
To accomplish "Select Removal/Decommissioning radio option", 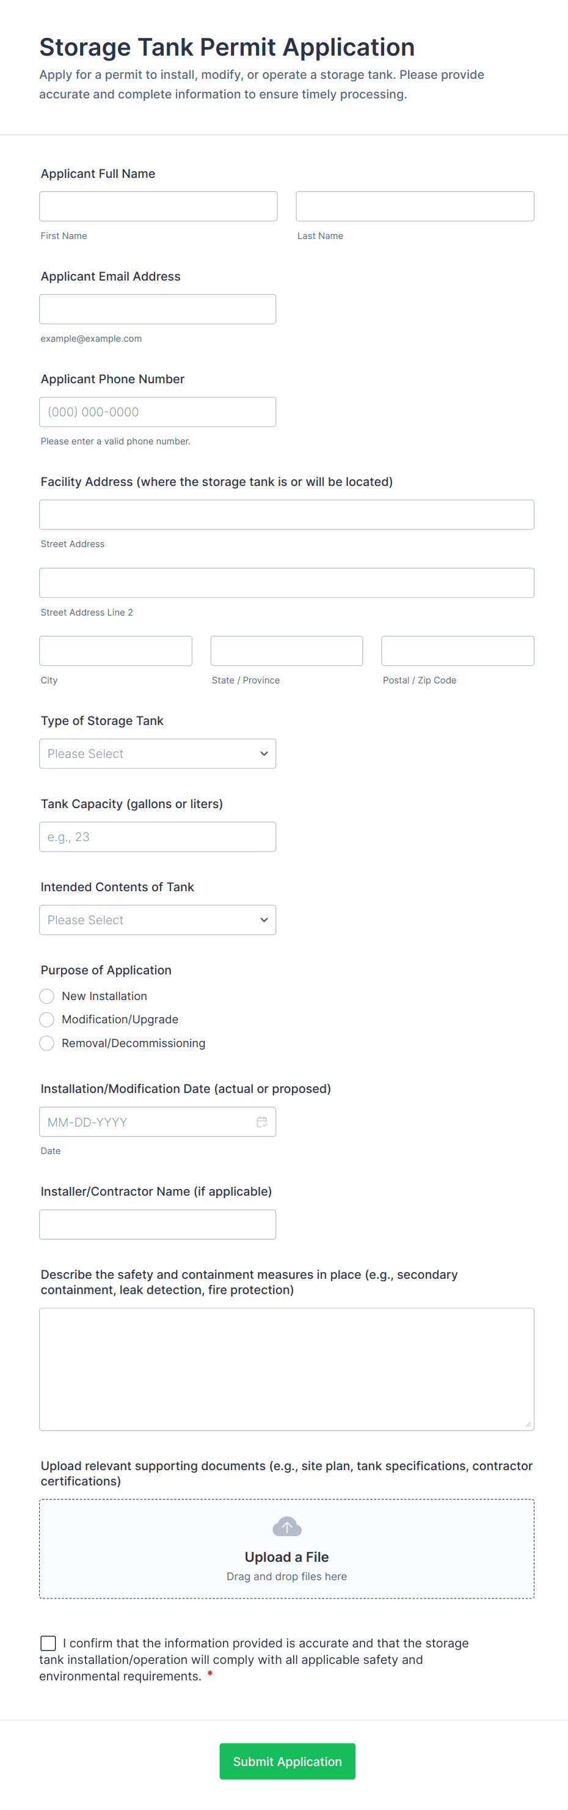I will coord(47,1043).
